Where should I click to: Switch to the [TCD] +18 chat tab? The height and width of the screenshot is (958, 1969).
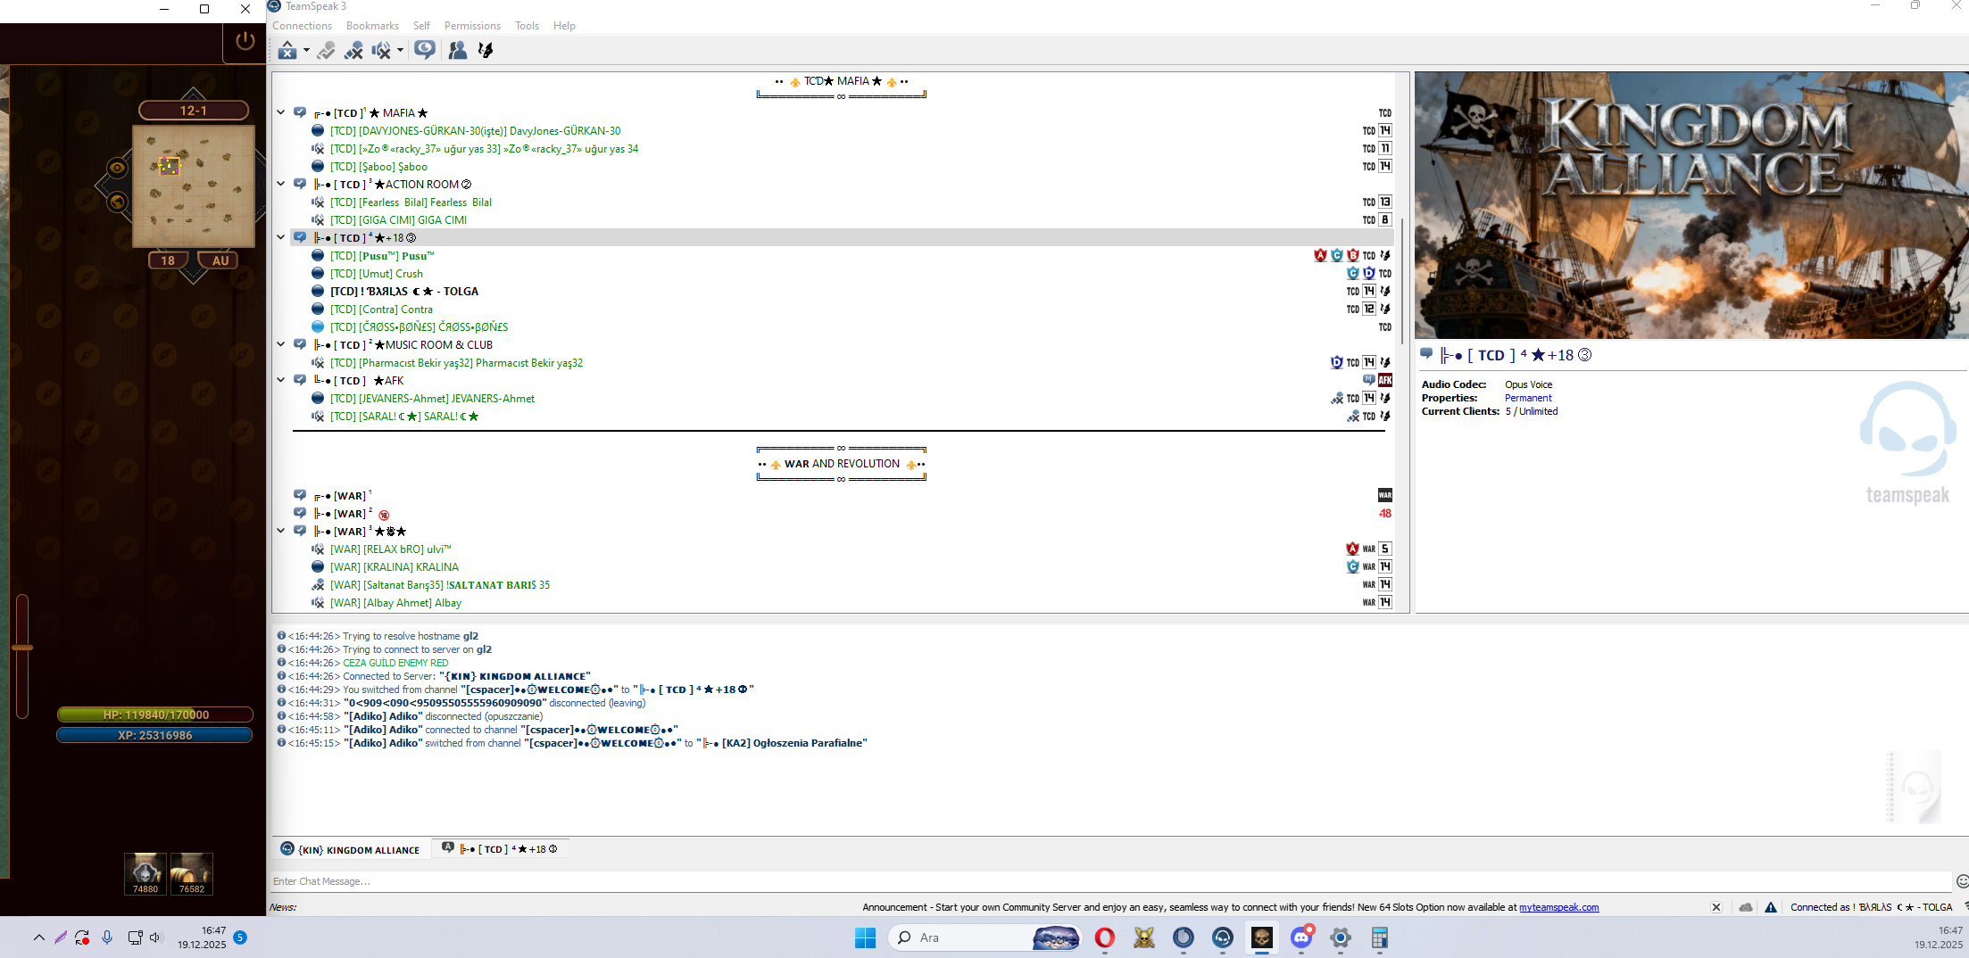[500, 849]
